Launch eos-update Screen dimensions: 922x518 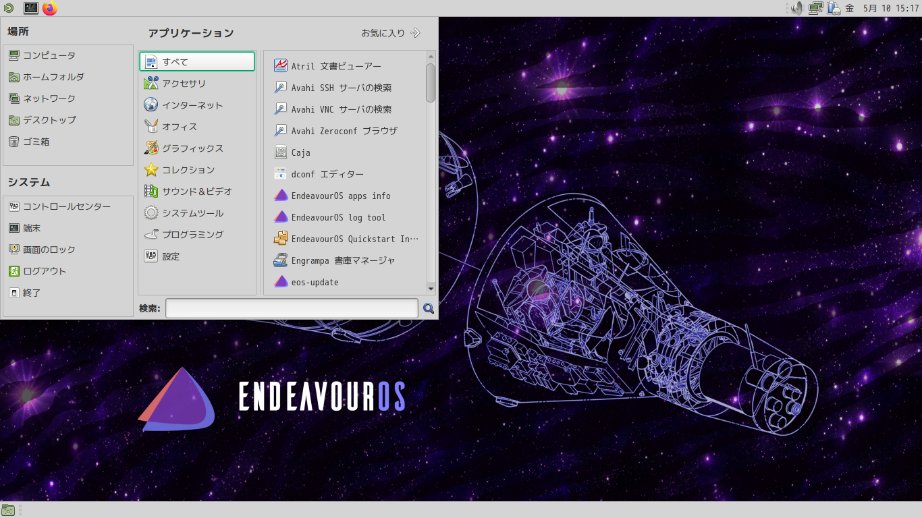click(x=346, y=282)
